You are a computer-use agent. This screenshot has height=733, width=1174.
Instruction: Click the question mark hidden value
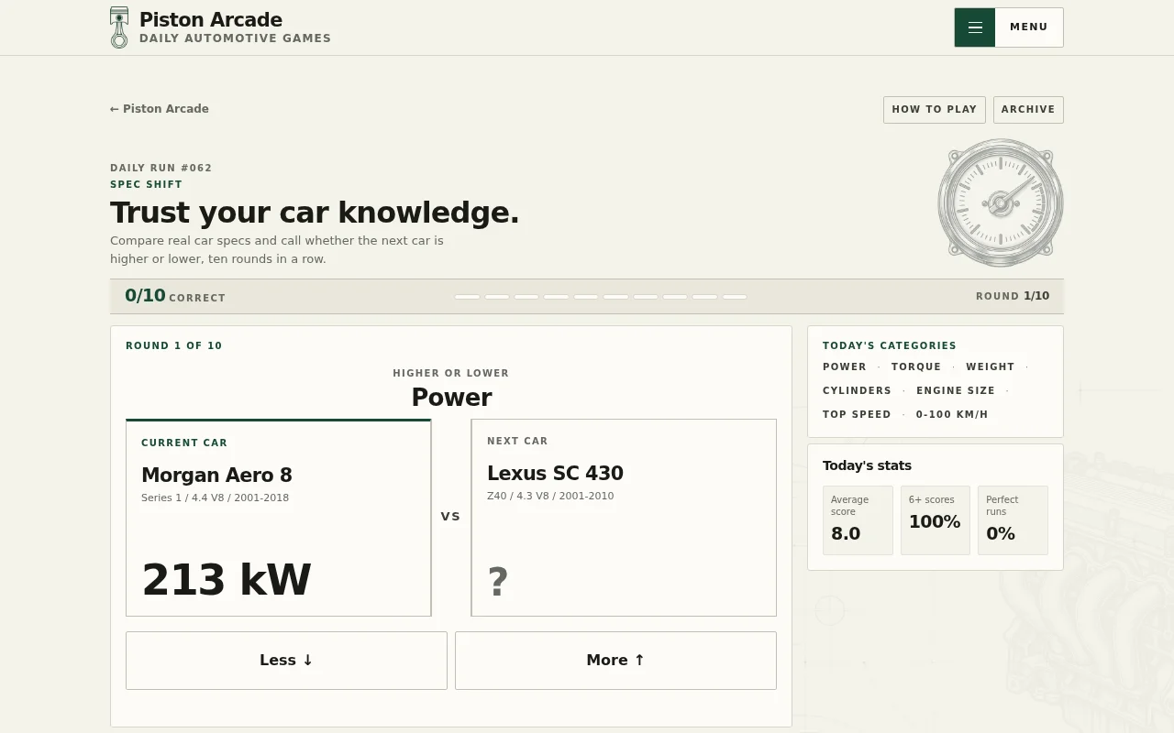pyautogui.click(x=498, y=582)
